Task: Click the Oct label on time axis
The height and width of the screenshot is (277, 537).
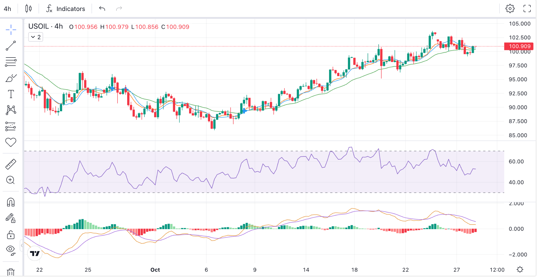Action: pos(155,270)
